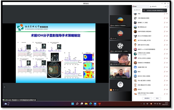Toggle muted mic for participant 钟传洪

164,89
